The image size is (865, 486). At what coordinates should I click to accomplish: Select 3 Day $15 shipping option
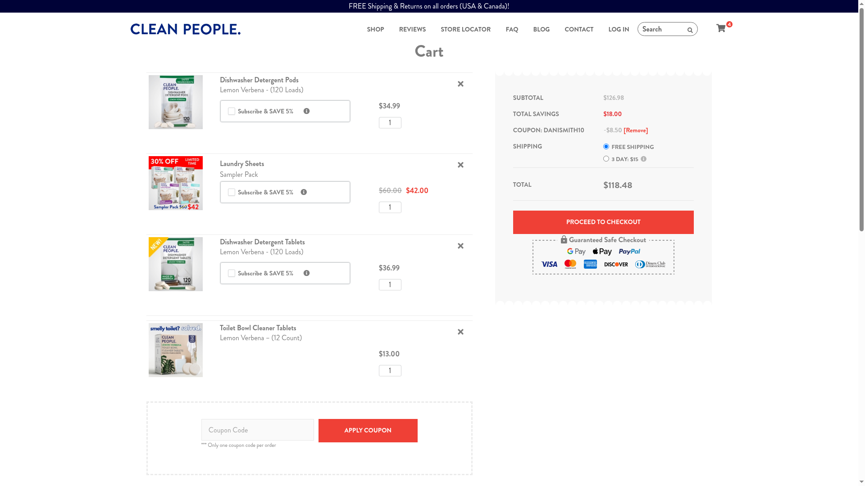coord(606,158)
